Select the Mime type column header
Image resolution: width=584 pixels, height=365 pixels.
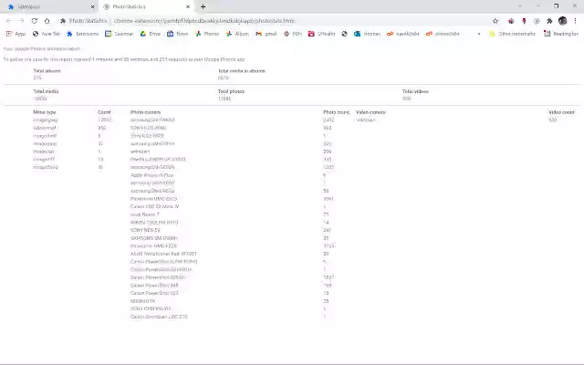45,112
